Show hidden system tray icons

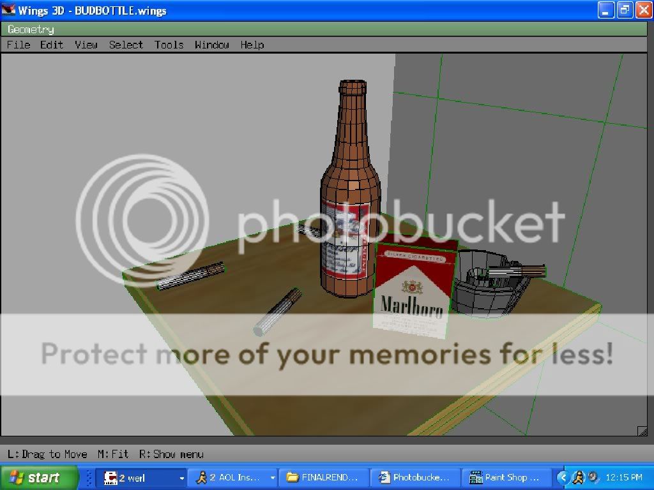click(563, 477)
